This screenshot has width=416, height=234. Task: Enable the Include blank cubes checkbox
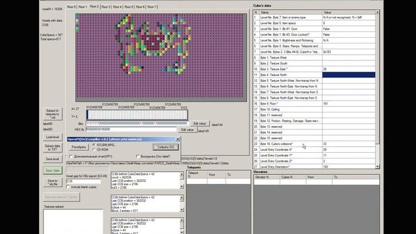click(x=68, y=187)
